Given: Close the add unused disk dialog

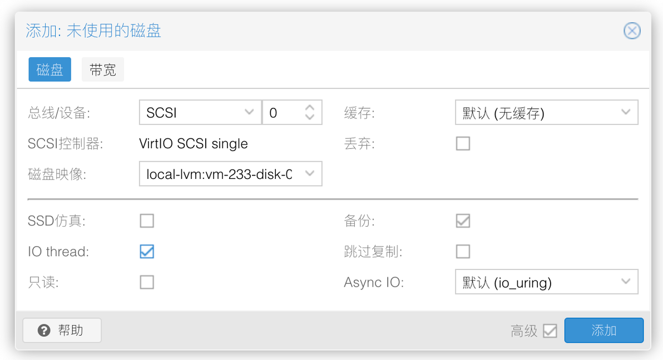Looking at the screenshot, I should (632, 31).
